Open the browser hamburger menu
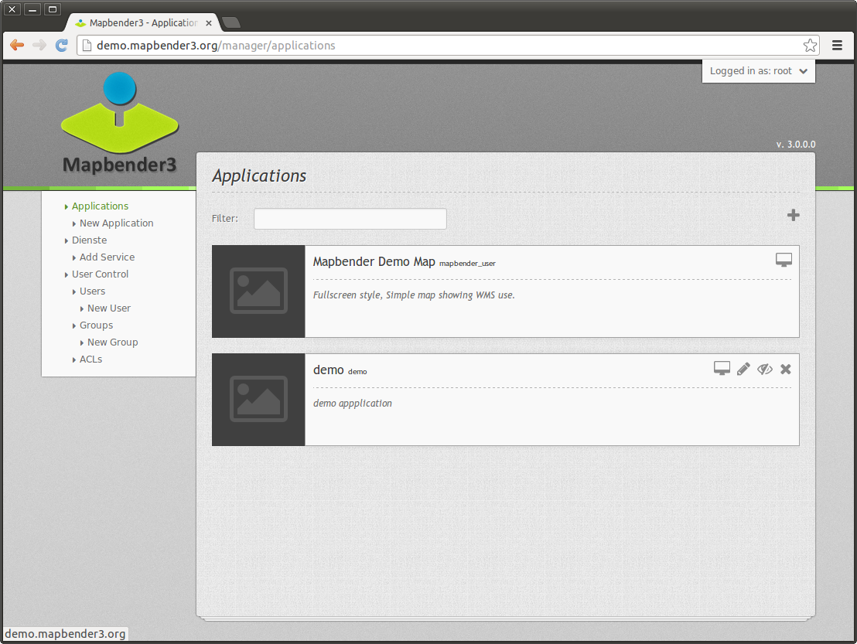Viewport: 857px width, 644px height. click(x=837, y=46)
